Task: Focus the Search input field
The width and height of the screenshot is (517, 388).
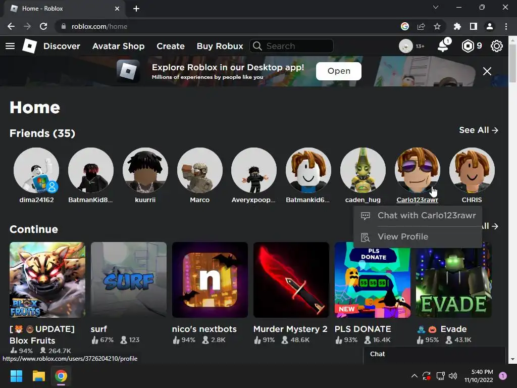Action: pyautogui.click(x=291, y=46)
